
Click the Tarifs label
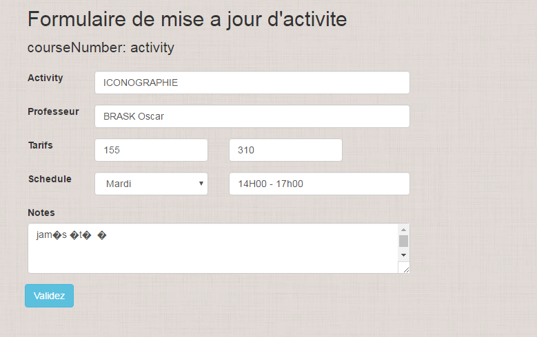click(40, 145)
